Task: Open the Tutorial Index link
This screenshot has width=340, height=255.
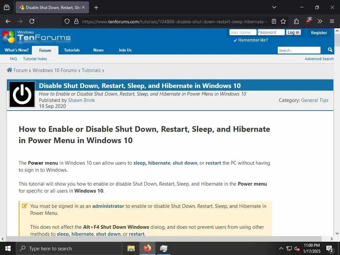Action: (35, 59)
